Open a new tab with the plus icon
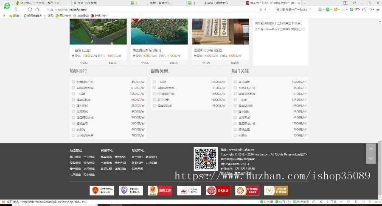This screenshot has width=382, height=206. pyautogui.click(x=305, y=3)
